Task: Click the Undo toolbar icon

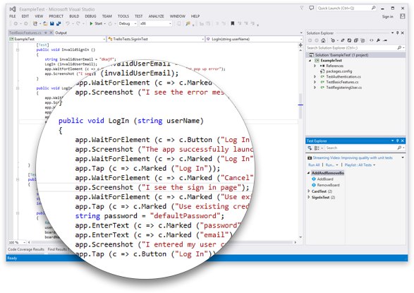Action: [x=68, y=23]
